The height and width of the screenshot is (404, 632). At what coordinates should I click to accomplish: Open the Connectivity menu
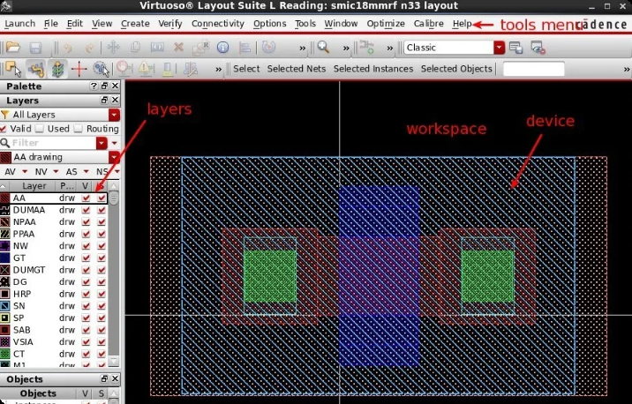tap(218, 24)
